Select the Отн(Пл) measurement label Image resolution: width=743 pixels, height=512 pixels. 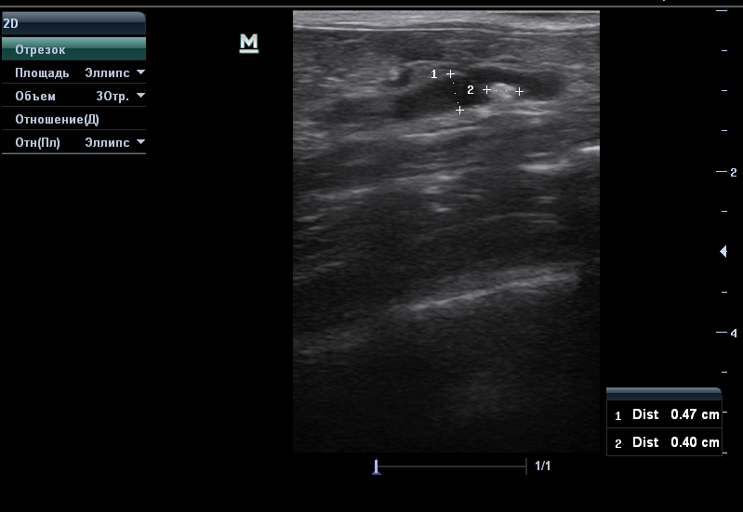37,142
